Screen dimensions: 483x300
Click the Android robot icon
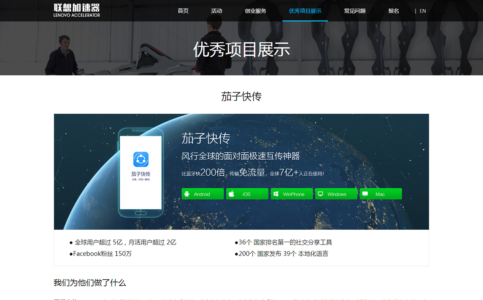point(187,194)
